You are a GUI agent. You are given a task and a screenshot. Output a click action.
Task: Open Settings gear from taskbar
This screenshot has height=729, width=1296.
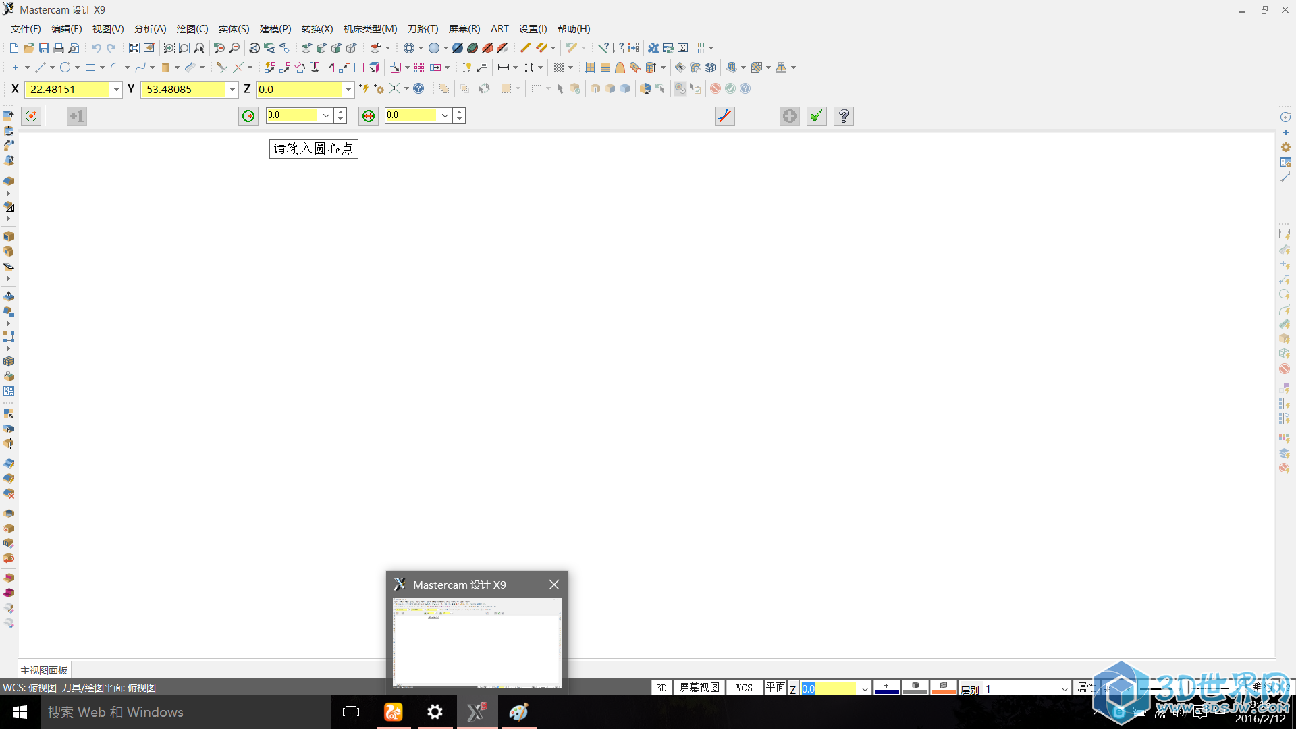[x=435, y=712]
